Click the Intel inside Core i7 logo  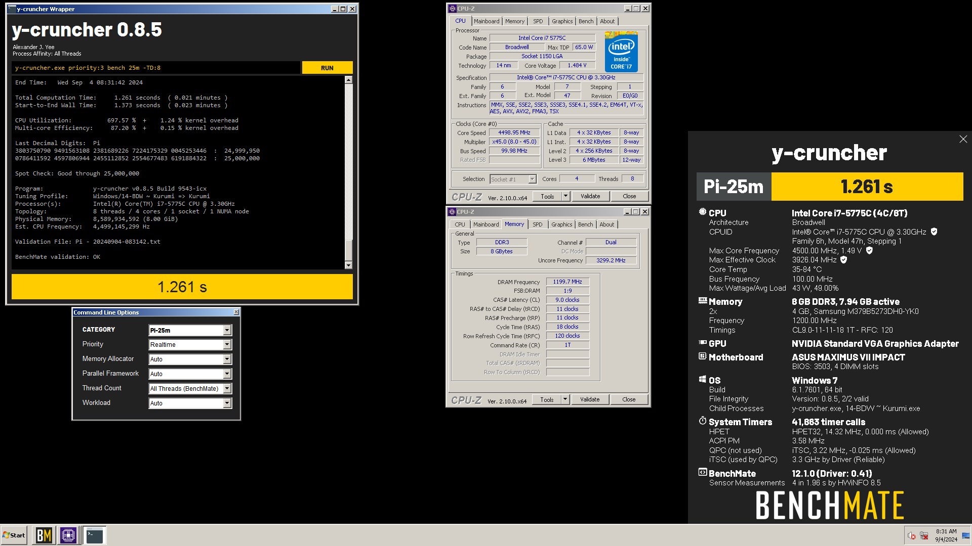pyautogui.click(x=621, y=52)
